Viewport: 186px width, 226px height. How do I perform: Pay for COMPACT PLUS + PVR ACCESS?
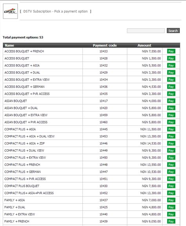[171, 179]
